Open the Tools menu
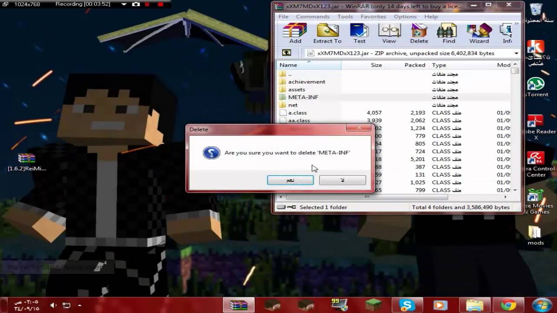The width and height of the screenshot is (557, 313). tap(345, 17)
